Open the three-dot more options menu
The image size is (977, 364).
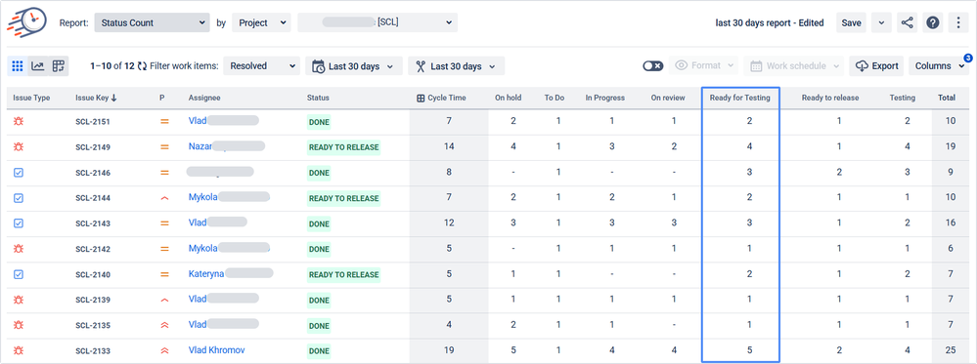point(958,23)
